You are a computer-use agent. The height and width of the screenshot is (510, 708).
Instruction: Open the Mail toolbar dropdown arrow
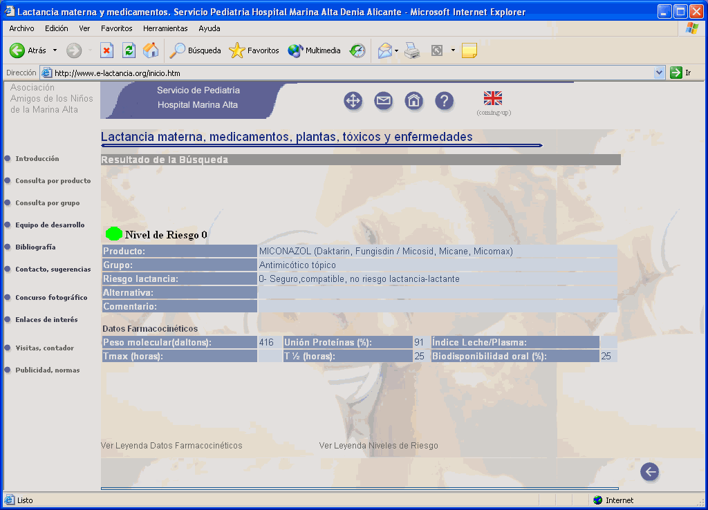coord(397,50)
